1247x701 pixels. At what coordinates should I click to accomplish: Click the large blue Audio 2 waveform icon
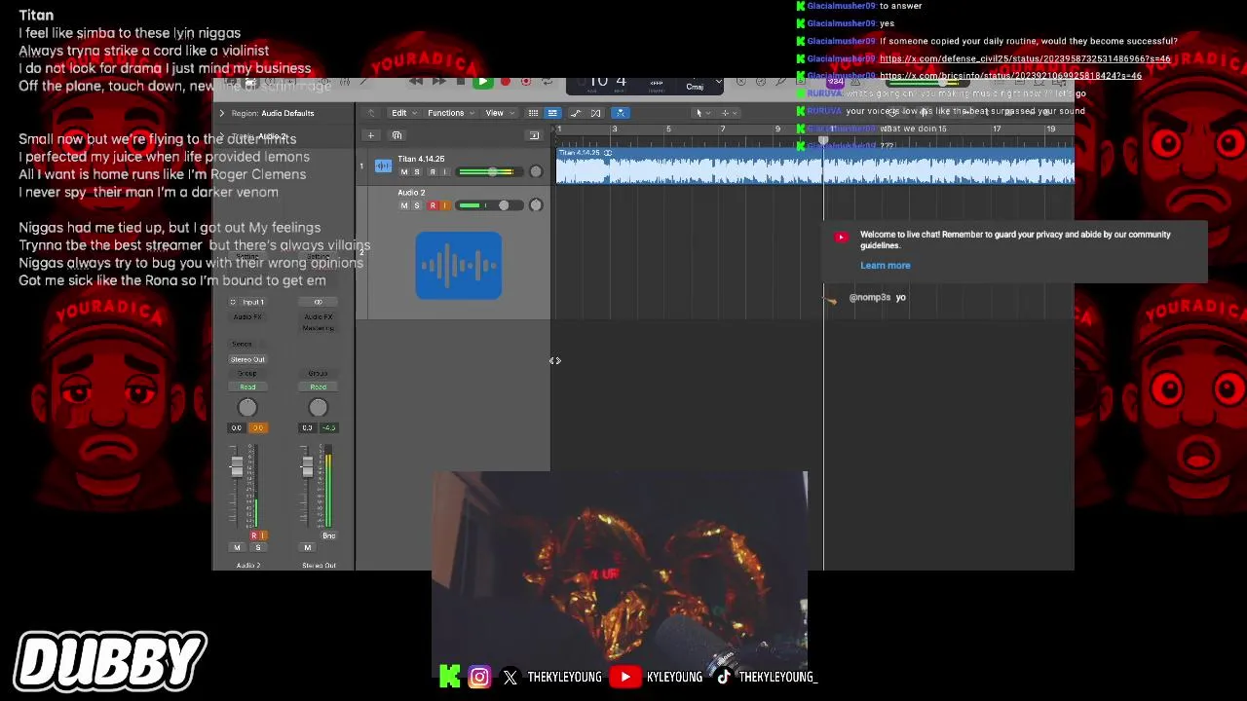click(x=459, y=265)
